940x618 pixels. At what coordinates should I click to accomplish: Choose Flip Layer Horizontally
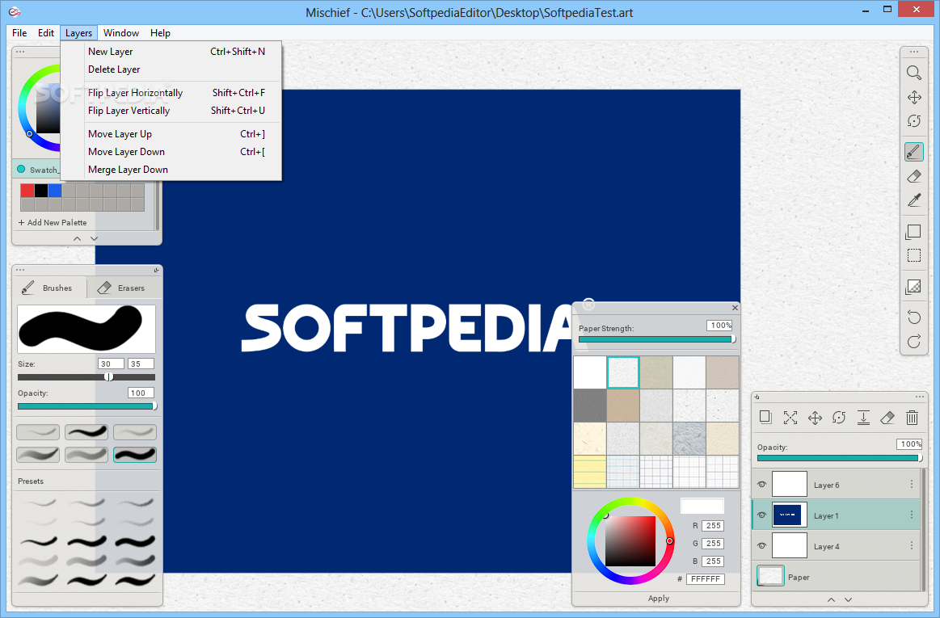[171, 92]
